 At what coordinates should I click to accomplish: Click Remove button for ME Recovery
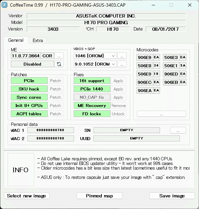pyautogui.click(x=118, y=105)
